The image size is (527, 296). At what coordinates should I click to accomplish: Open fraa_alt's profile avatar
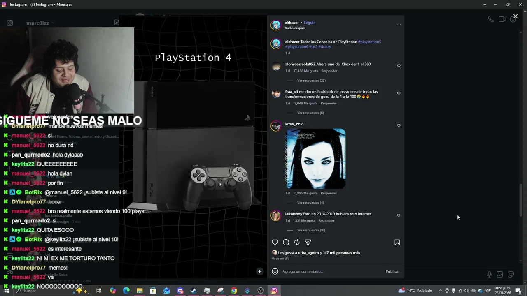point(276,94)
